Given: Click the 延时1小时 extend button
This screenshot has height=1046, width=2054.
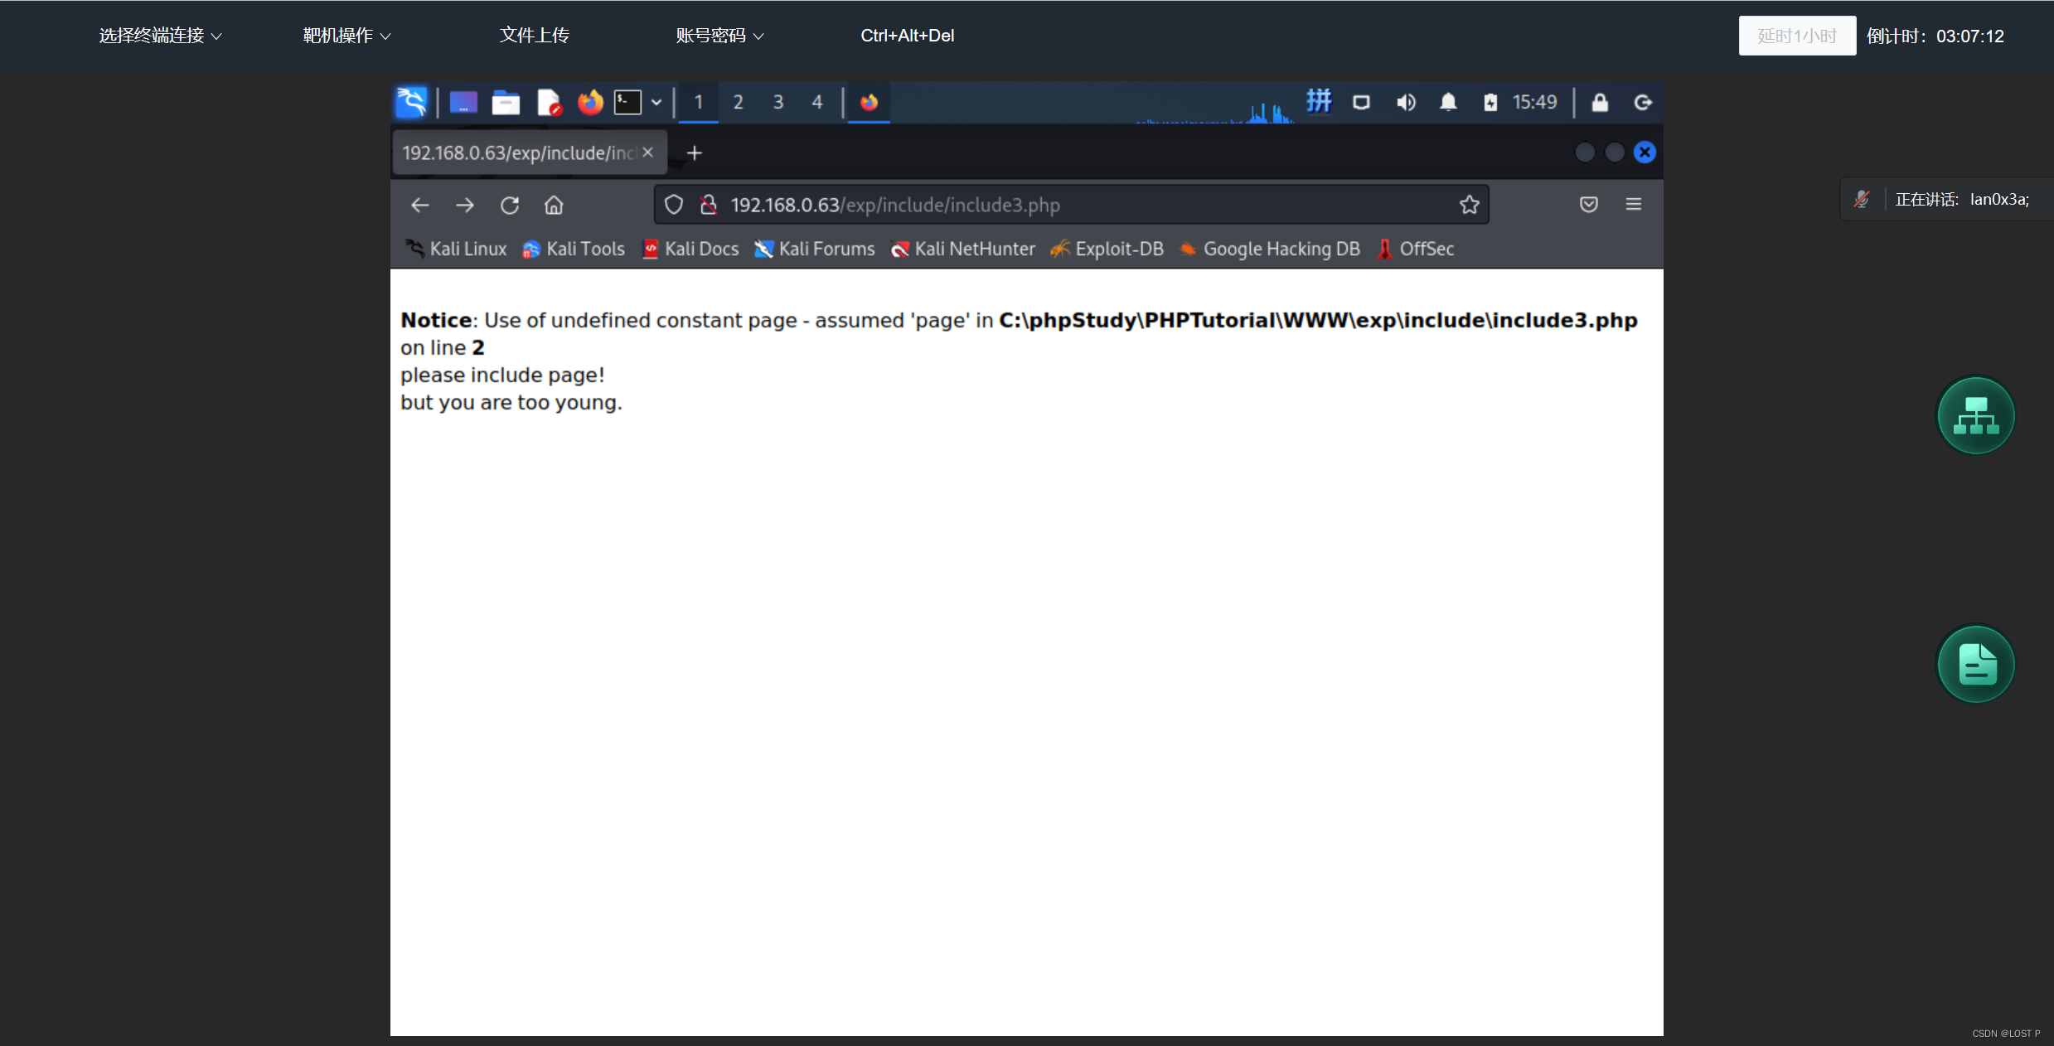Looking at the screenshot, I should click(1797, 36).
